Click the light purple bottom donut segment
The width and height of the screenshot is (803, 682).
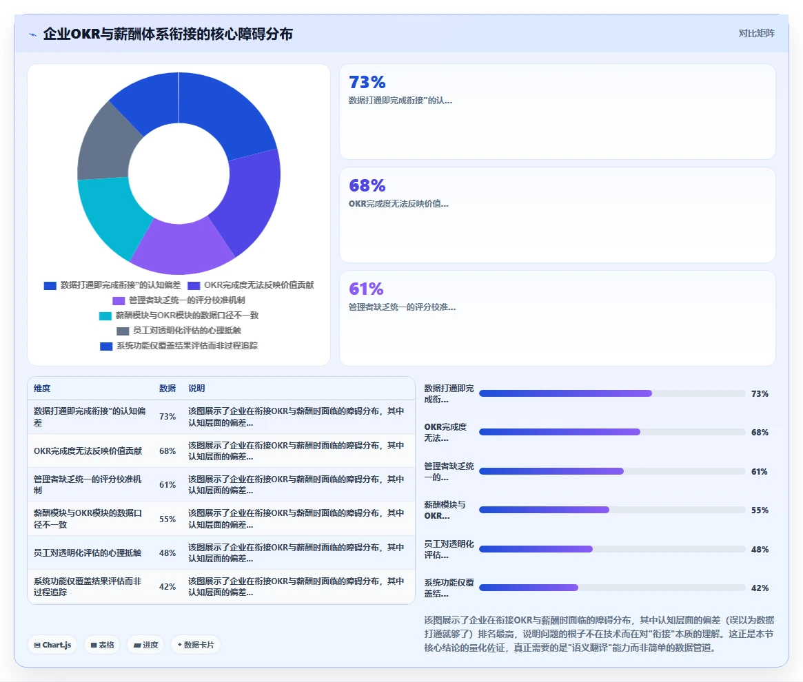pos(182,248)
